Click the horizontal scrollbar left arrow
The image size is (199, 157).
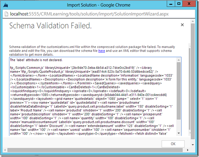click(5, 150)
